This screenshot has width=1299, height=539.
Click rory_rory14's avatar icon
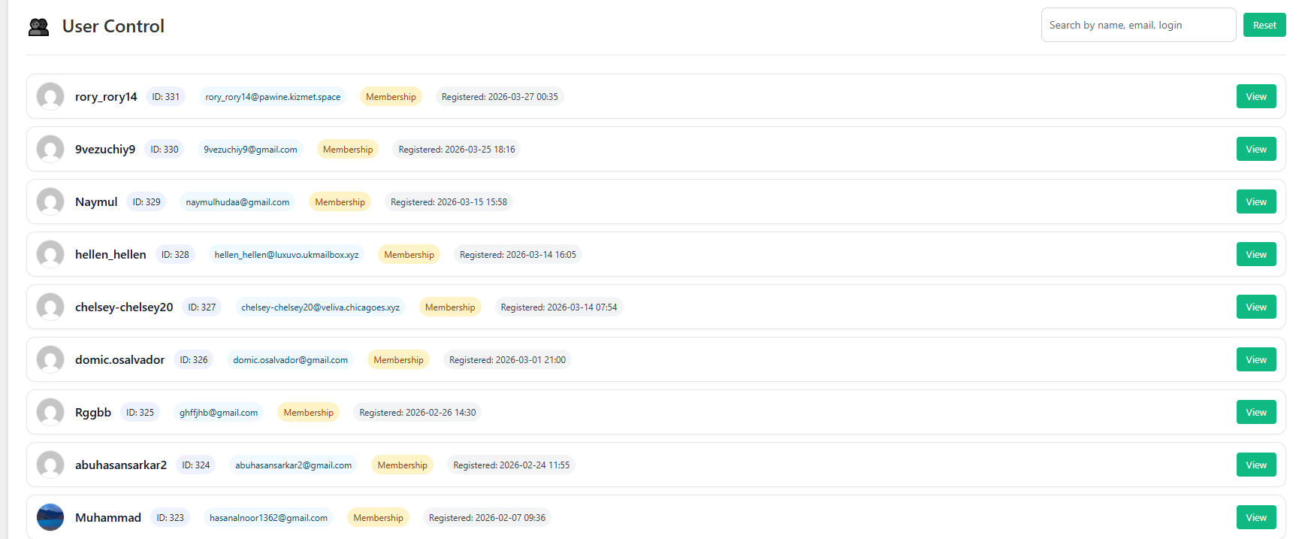click(x=50, y=96)
